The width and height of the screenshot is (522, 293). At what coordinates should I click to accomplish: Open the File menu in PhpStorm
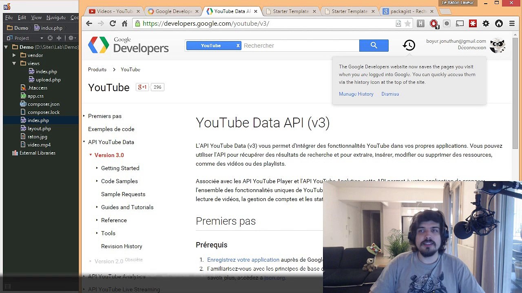(x=9, y=17)
